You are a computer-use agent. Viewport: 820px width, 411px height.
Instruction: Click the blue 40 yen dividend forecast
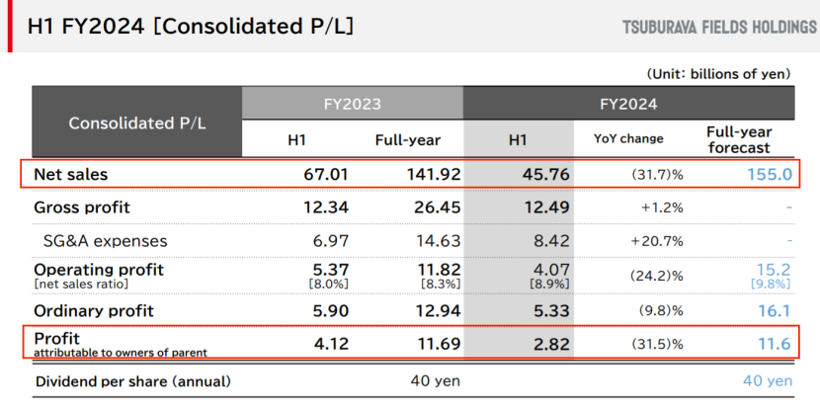[x=768, y=380]
